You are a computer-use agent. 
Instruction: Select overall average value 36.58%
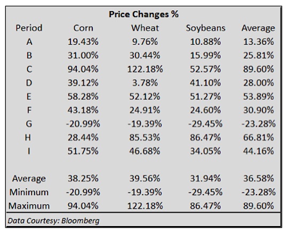coord(259,178)
